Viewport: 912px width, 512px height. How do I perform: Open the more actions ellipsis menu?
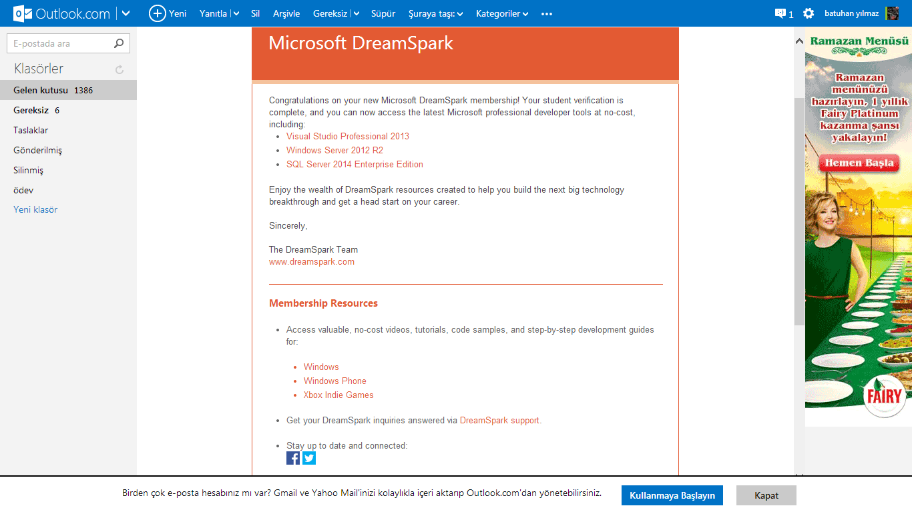[x=547, y=13]
